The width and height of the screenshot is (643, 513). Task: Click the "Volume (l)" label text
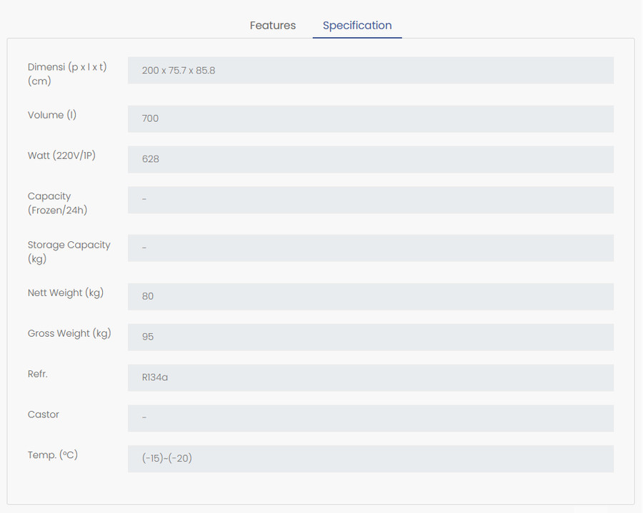[52, 115]
